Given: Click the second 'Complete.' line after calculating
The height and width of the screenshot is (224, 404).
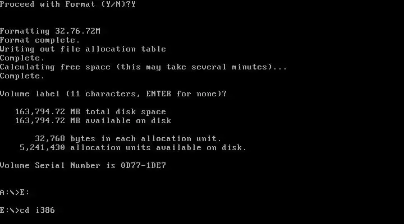Looking at the screenshot, I should coord(22,76).
